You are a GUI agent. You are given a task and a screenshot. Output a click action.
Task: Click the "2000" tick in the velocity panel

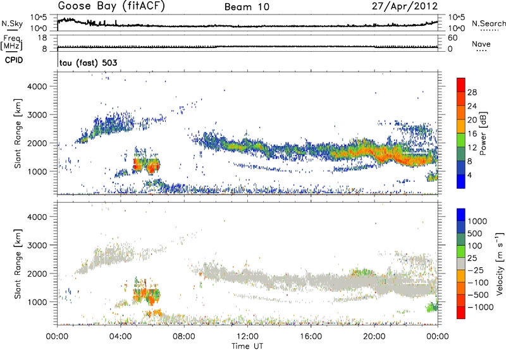point(37,274)
